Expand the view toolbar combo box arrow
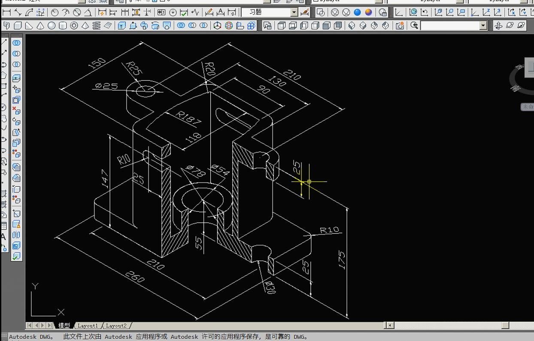534x341 pixels. coord(483,26)
